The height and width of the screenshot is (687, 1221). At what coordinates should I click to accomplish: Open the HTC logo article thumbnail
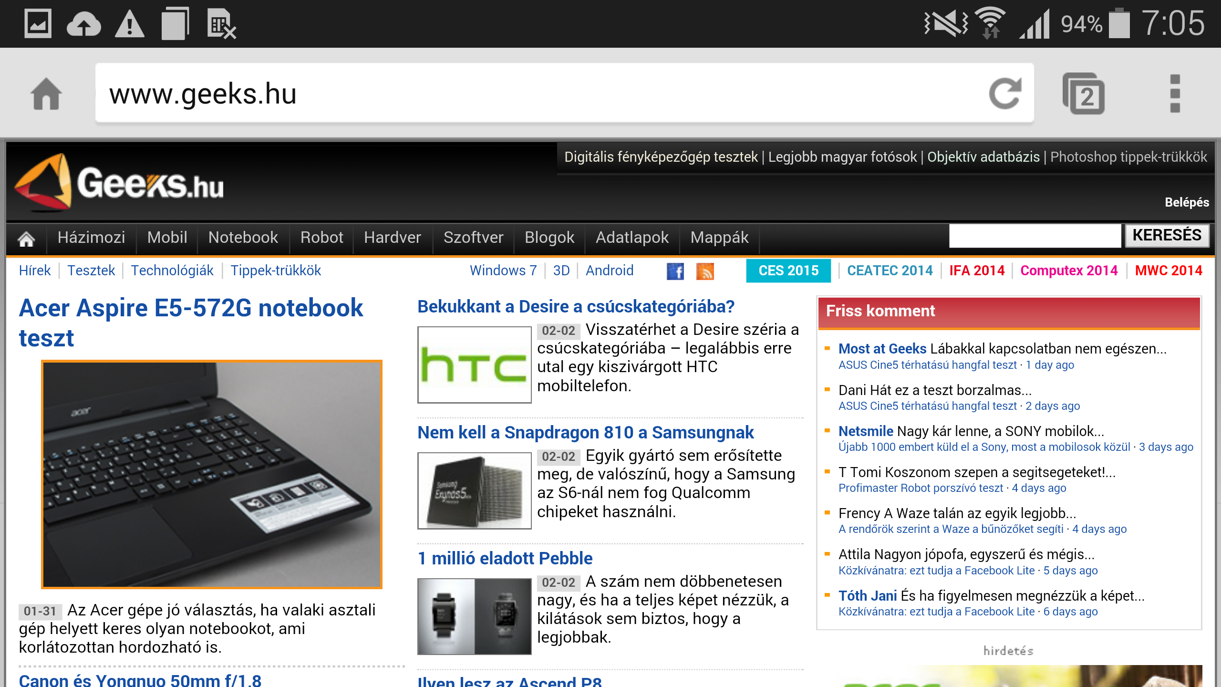[474, 364]
